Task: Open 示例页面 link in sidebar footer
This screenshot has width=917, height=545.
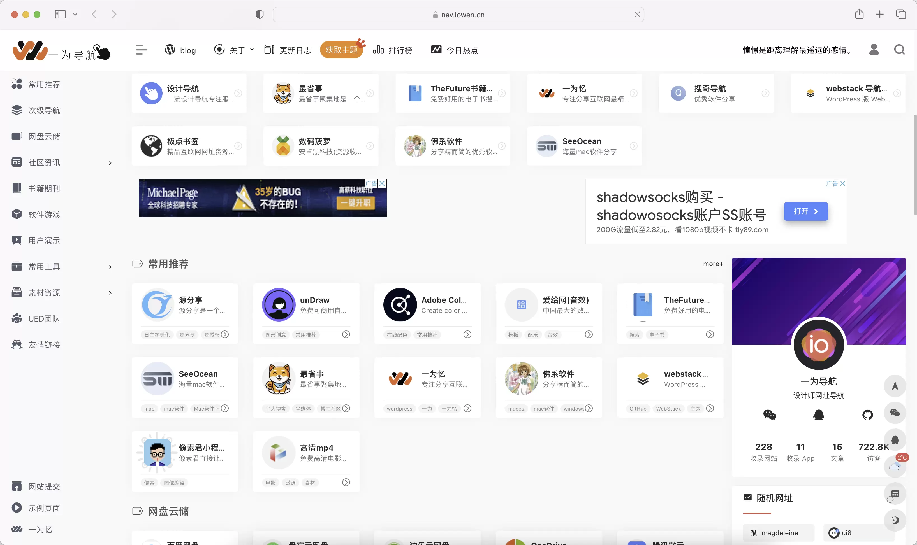Action: point(36,508)
